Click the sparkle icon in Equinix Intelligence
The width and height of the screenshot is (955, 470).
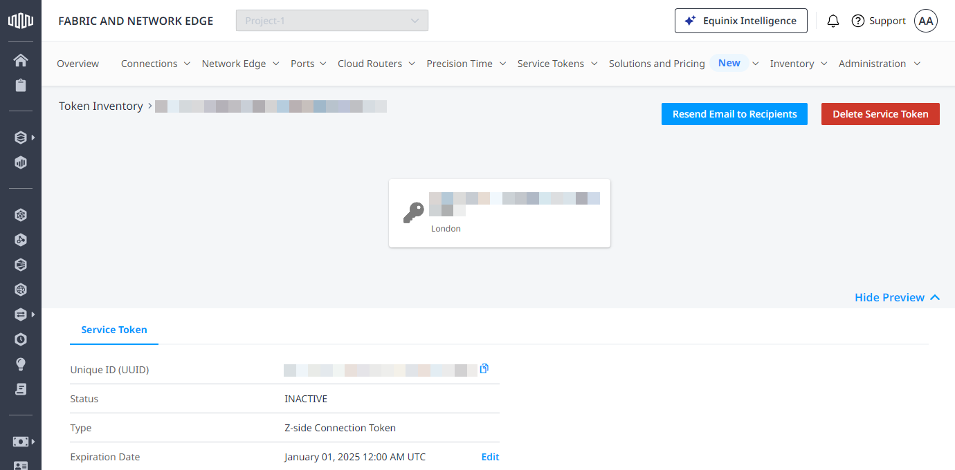coord(690,21)
